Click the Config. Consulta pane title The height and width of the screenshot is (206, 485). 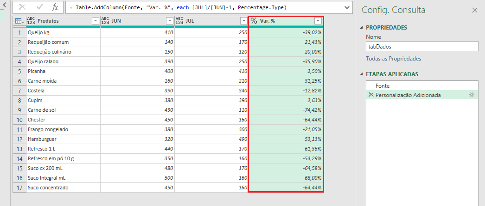pyautogui.click(x=394, y=10)
